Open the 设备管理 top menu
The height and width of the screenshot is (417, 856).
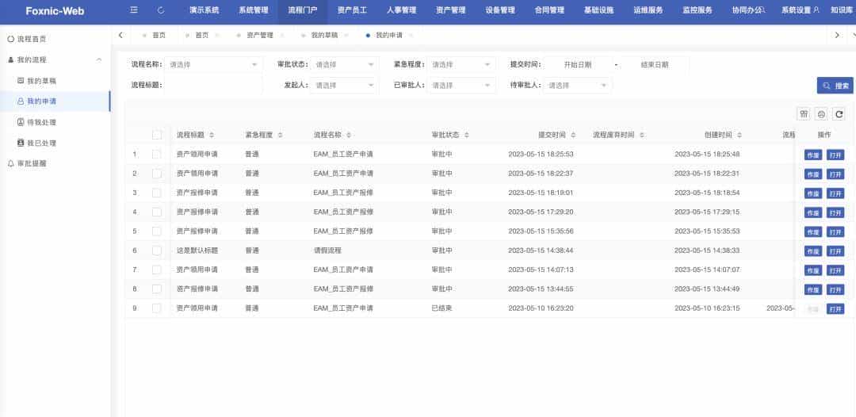(500, 10)
